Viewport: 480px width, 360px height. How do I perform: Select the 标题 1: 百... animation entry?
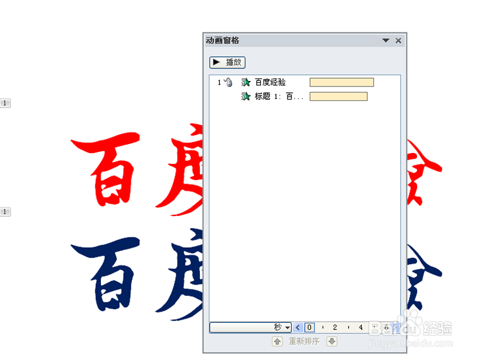pyautogui.click(x=305, y=97)
